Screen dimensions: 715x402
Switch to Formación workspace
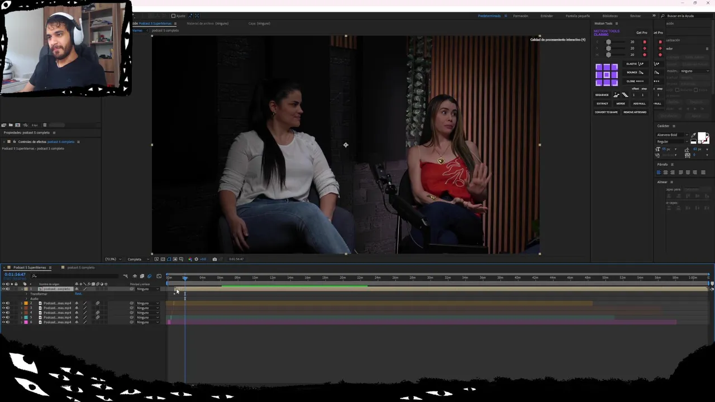(x=521, y=16)
